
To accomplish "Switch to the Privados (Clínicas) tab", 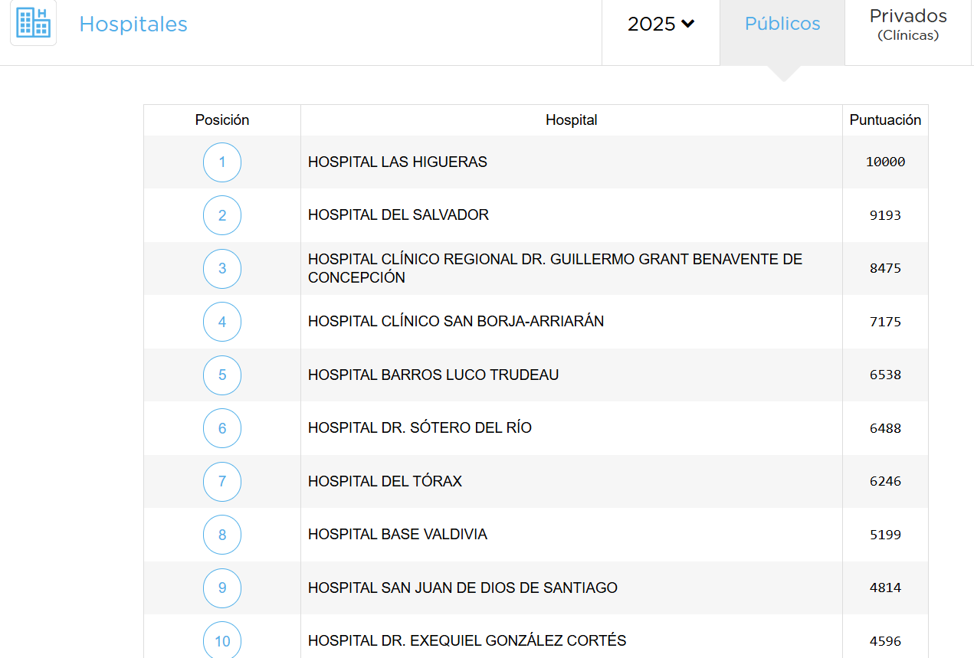I will coord(908,25).
